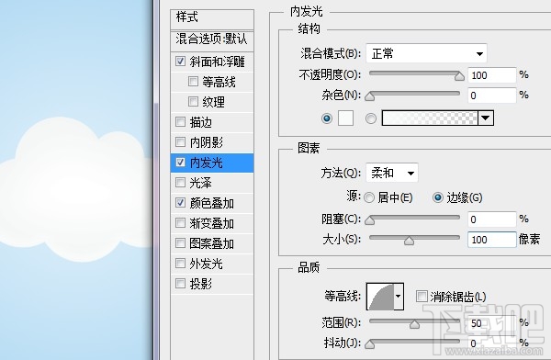Click the 抖动 value field
Image resolution: width=551 pixels, height=360 pixels.
pyautogui.click(x=492, y=343)
